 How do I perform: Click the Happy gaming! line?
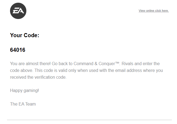[24, 91]
